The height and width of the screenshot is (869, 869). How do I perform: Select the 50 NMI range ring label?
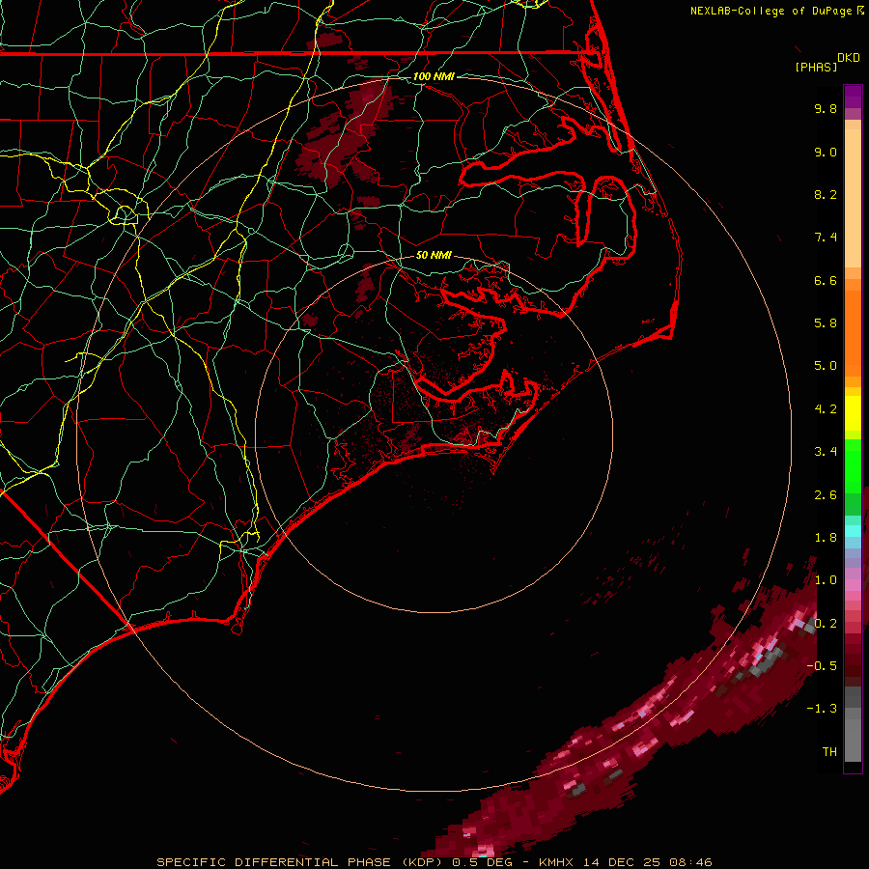tap(434, 255)
